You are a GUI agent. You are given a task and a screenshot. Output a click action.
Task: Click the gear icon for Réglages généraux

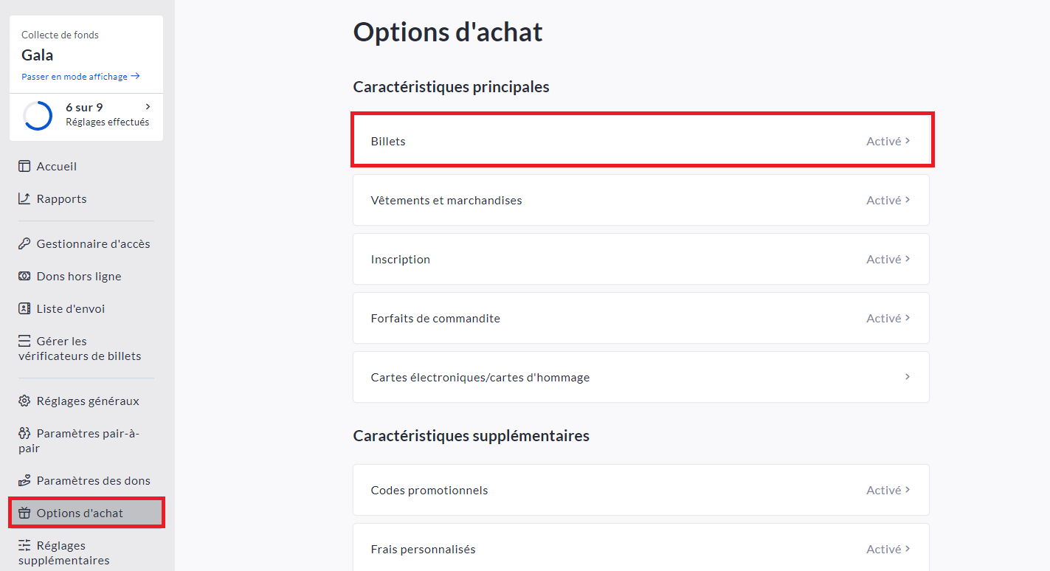[24, 401]
